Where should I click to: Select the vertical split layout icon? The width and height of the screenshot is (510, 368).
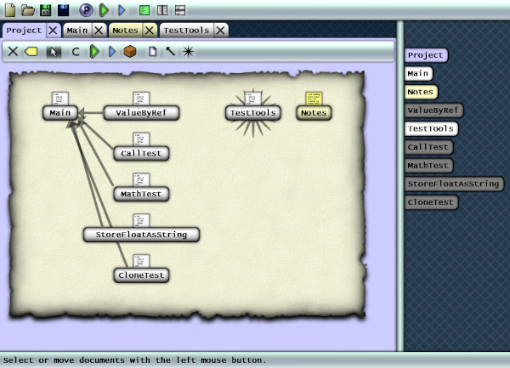(x=162, y=10)
